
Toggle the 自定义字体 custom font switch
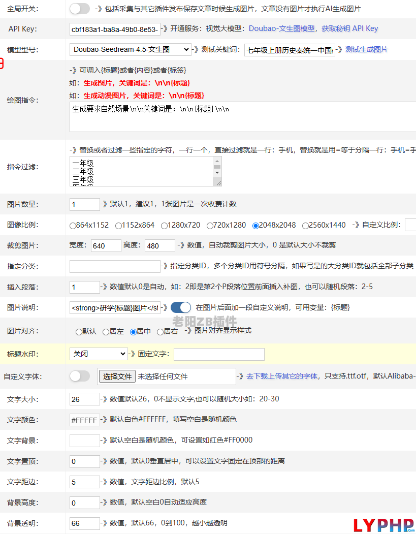pyautogui.click(x=79, y=376)
